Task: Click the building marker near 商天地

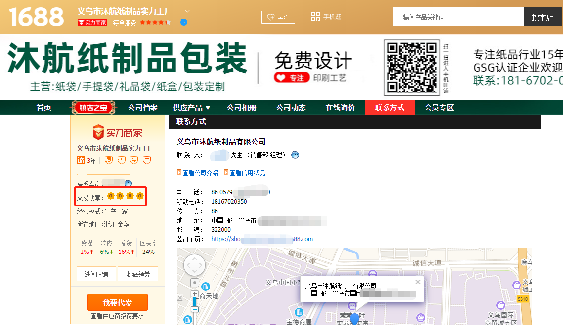Action: click(x=206, y=287)
